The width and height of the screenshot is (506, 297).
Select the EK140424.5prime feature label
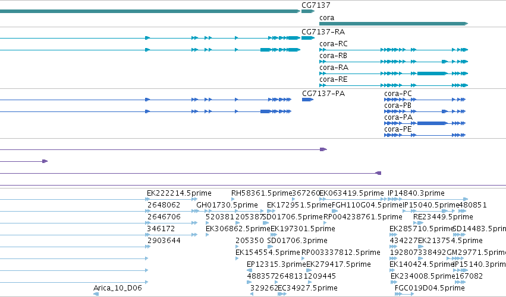422,264
